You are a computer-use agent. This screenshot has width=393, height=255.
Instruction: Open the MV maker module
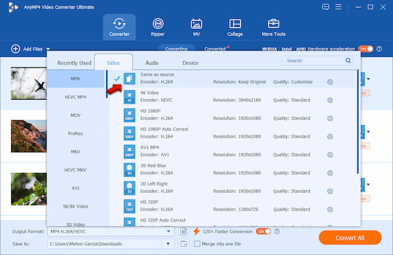click(x=196, y=27)
